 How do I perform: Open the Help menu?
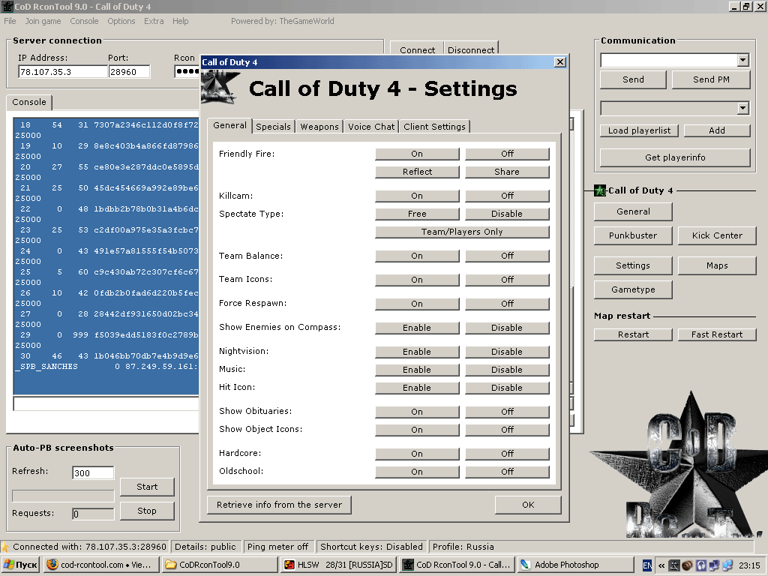point(180,21)
